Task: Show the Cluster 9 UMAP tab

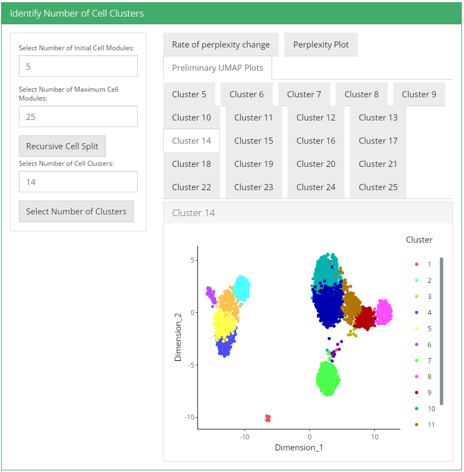Action: click(x=419, y=95)
